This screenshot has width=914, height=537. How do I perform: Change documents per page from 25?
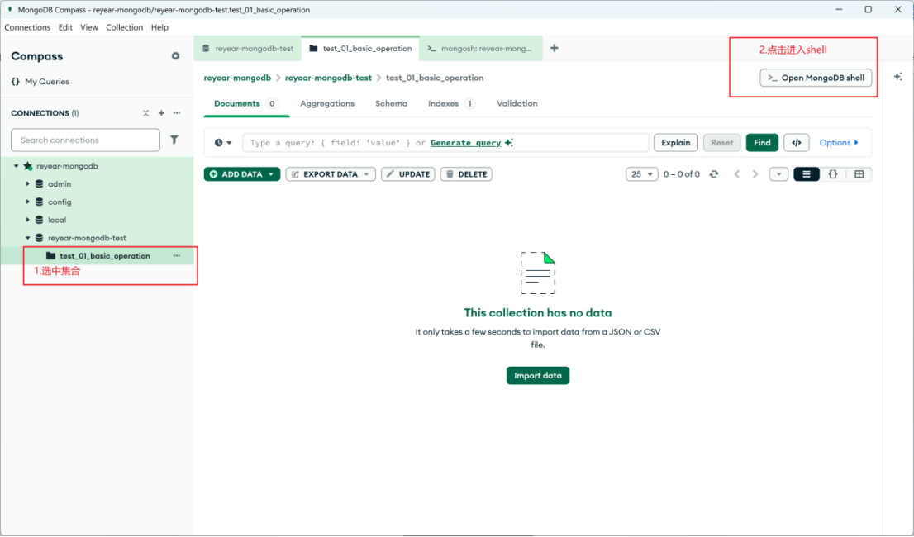642,174
